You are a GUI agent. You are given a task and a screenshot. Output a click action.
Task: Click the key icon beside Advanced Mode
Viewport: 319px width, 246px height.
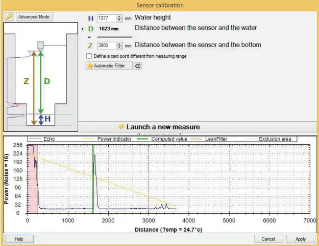tap(9, 16)
